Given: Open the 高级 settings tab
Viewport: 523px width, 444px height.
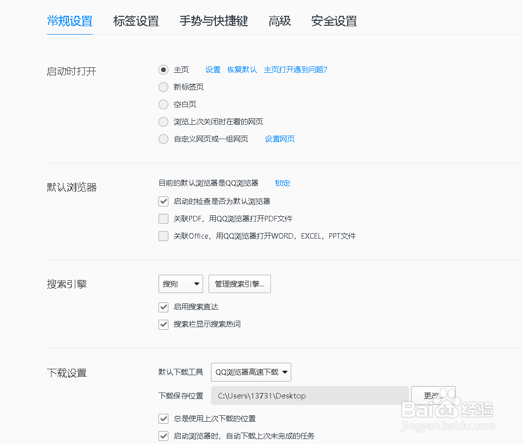Looking at the screenshot, I should [x=279, y=21].
